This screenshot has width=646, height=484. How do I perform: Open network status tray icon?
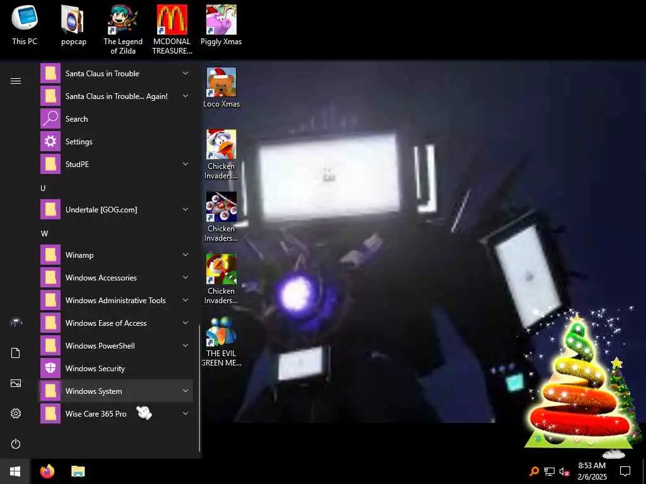(549, 471)
